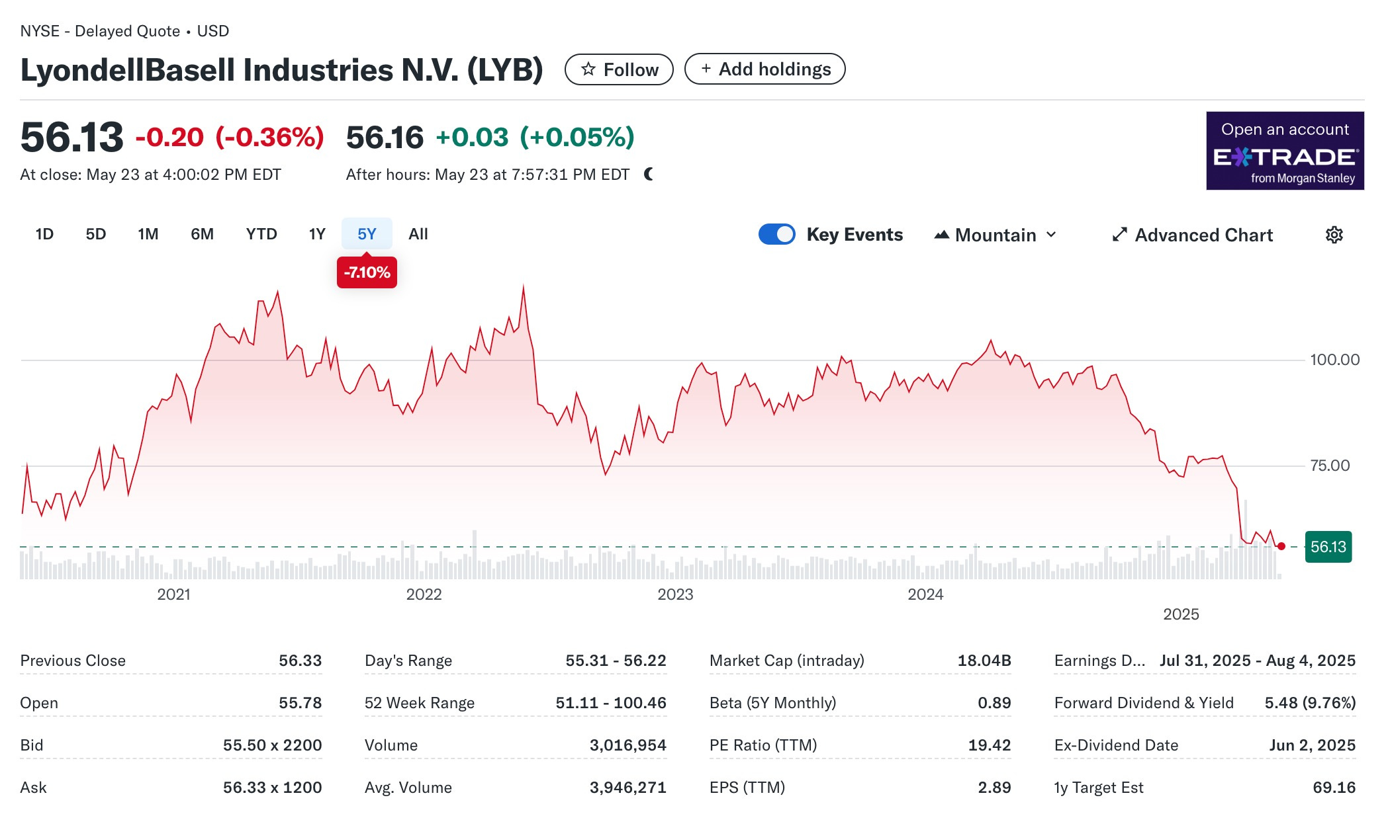Show the All time range
The image size is (1390, 816).
[418, 234]
